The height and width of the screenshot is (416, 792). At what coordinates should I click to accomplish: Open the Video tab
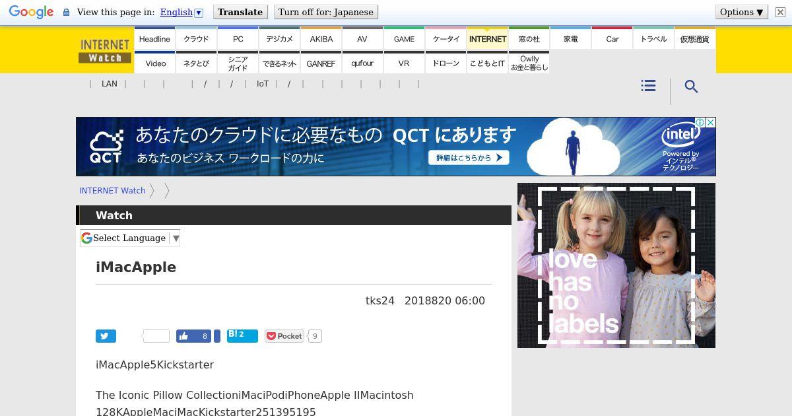pyautogui.click(x=154, y=63)
